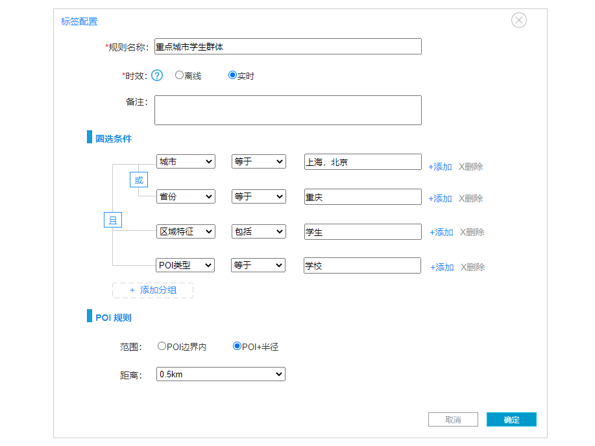
Task: Expand the 0.5km distance dropdown
Action: [221, 374]
